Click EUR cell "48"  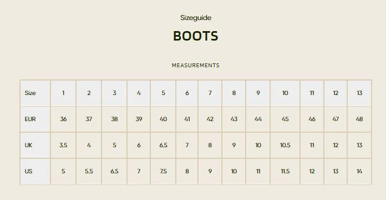point(359,119)
